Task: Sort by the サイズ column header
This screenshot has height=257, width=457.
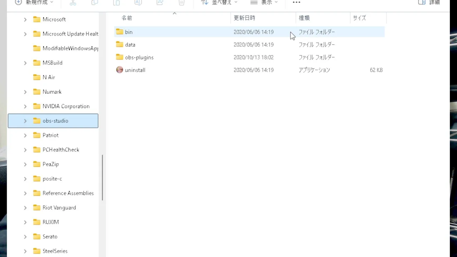Action: 359,18
